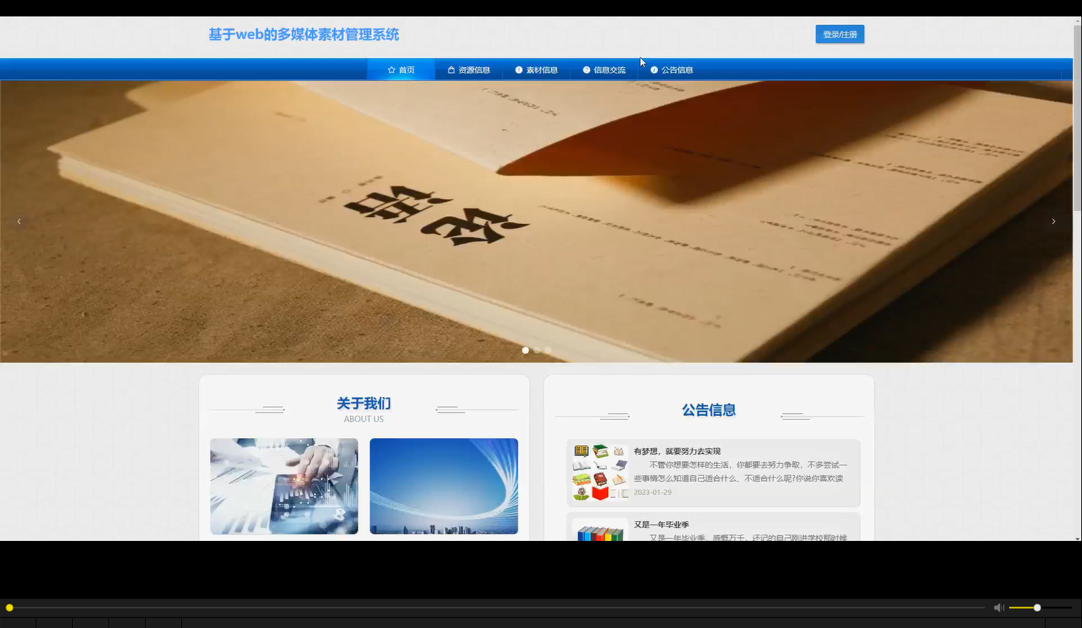Click the question-mark icon on 信息交流
Image resolution: width=1082 pixels, height=628 pixels.
click(586, 69)
